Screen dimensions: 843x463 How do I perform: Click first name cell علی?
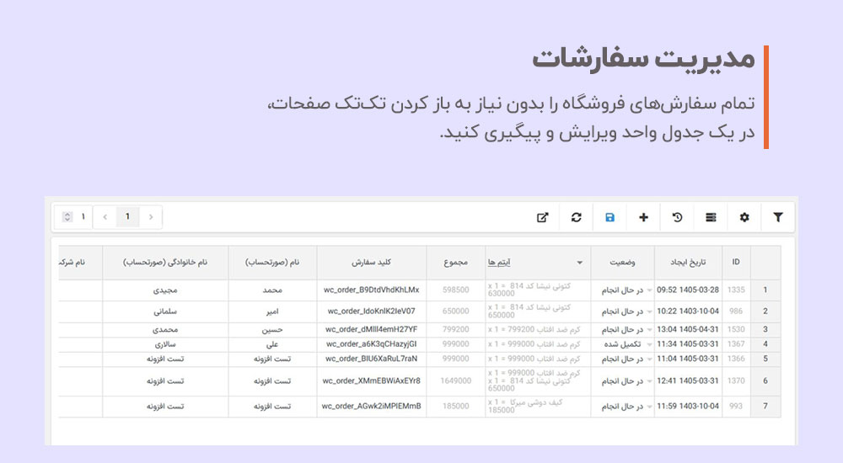tap(272, 344)
